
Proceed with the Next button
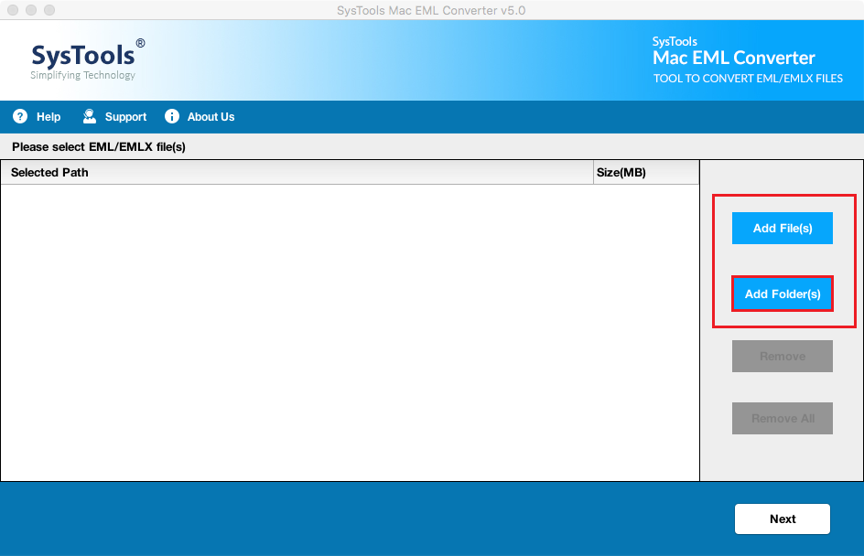783,519
